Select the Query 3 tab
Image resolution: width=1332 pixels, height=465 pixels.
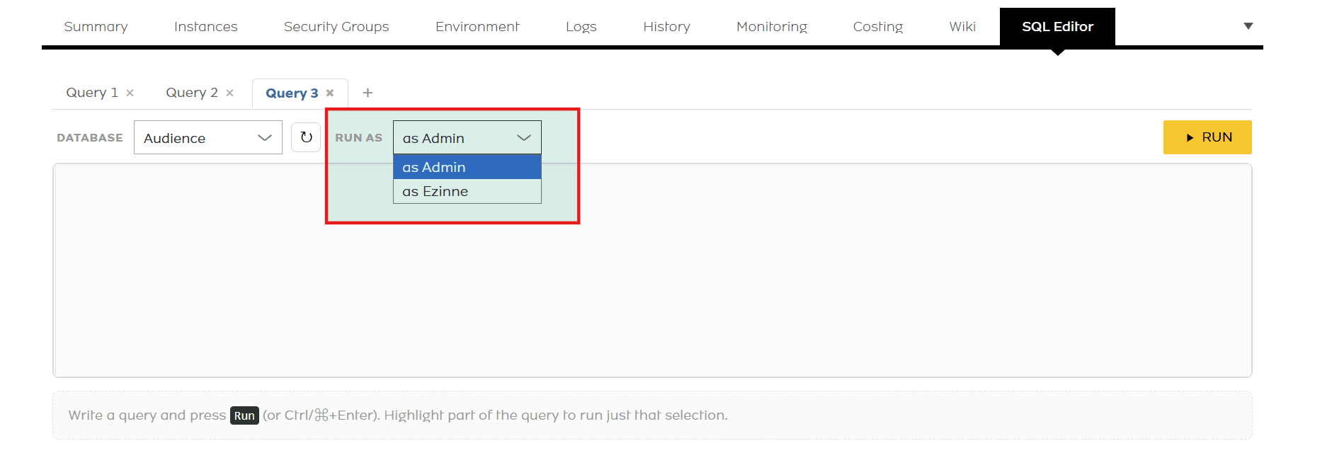click(x=292, y=93)
